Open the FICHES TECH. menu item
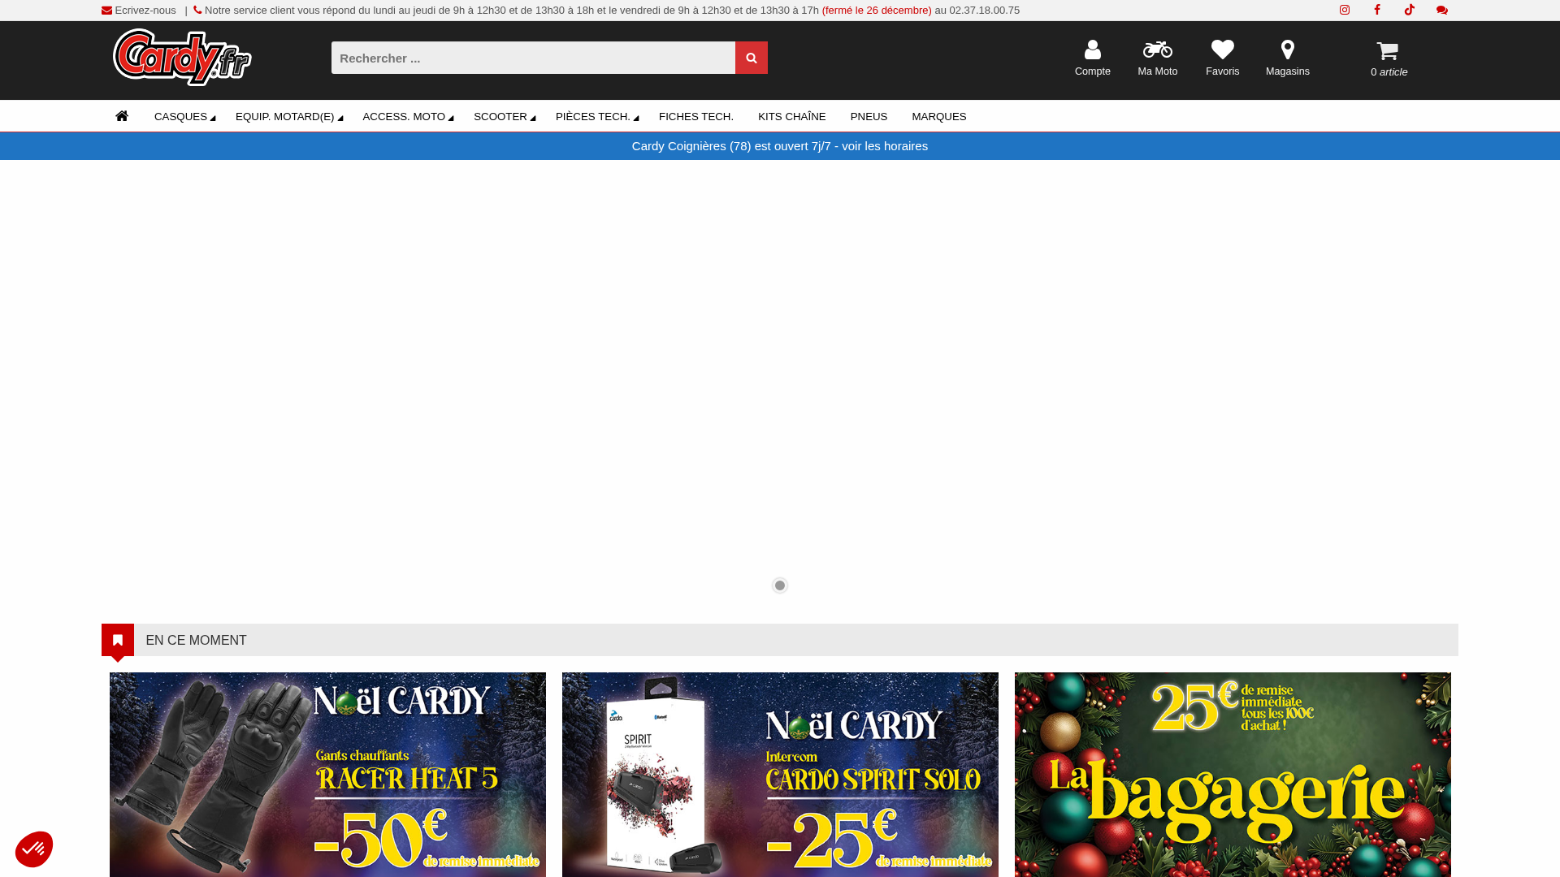 pos(696,117)
